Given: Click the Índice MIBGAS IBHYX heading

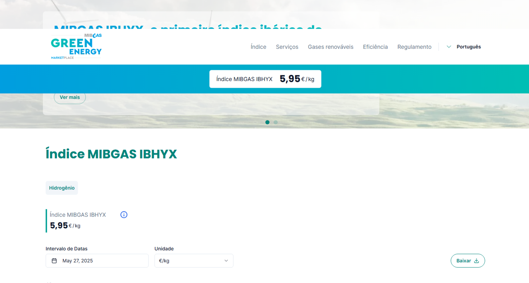Looking at the screenshot, I should tap(111, 154).
